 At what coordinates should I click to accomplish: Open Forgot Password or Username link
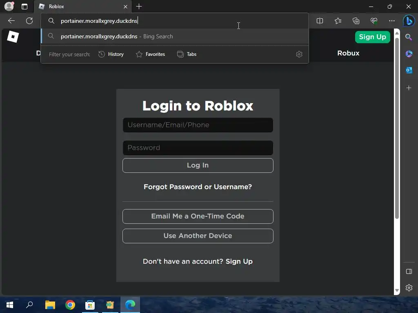pyautogui.click(x=198, y=187)
